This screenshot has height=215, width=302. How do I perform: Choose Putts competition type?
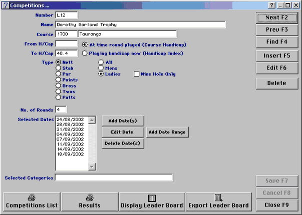pos(58,97)
